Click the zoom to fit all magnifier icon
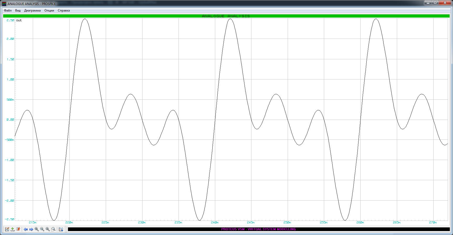 [x=48, y=229]
